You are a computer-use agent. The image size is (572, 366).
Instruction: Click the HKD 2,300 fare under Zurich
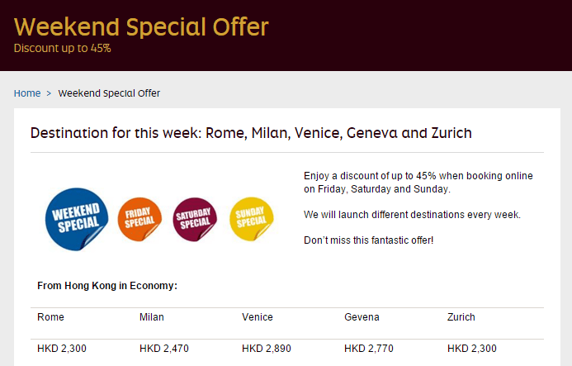[x=472, y=349]
